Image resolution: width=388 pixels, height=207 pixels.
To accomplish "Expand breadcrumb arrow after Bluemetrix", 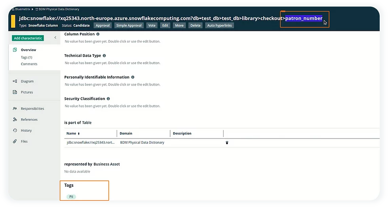I will point(32,9).
